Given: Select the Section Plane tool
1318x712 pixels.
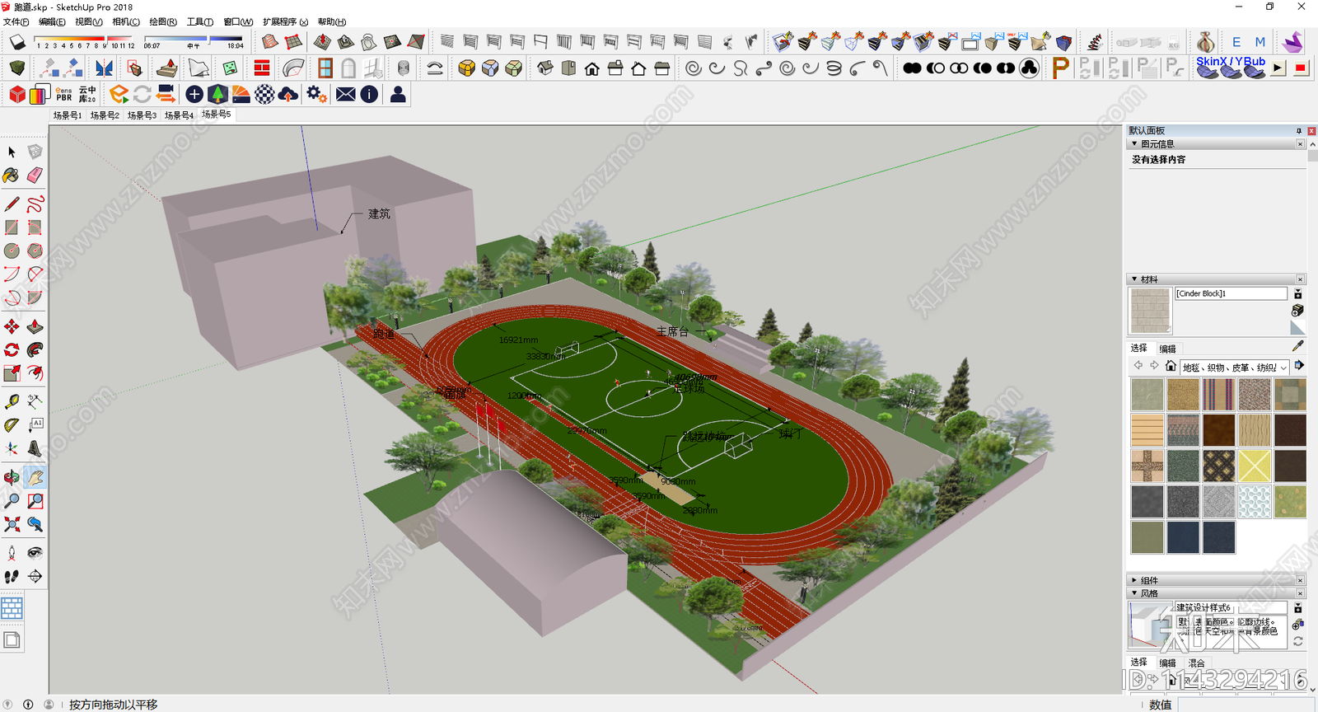Looking at the screenshot, I should (35, 576).
